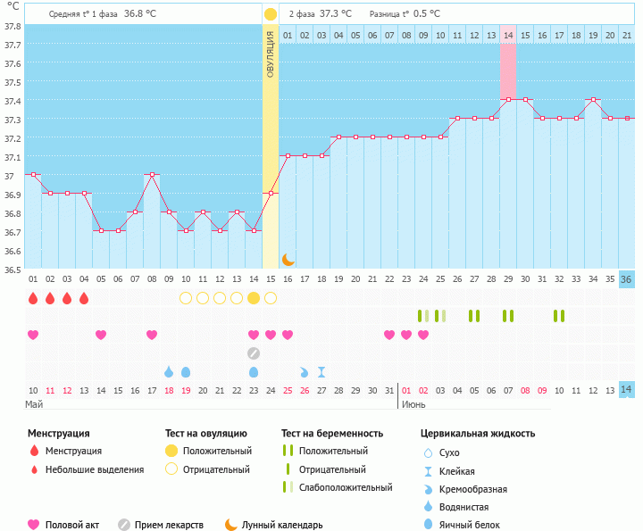Image resolution: width=643 pixels, height=531 pixels.
Task: Click the empty ovulation test circle on day 10
Action: click(186, 298)
